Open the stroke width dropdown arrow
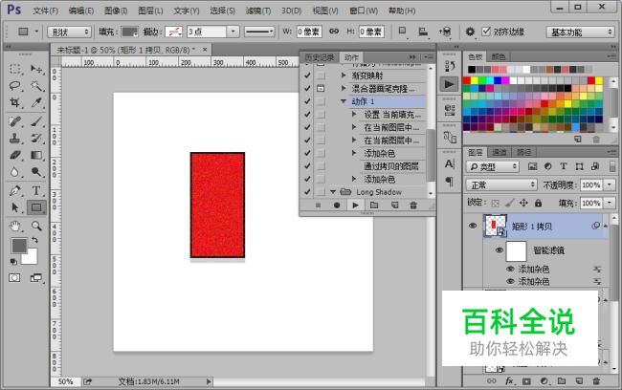 pyautogui.click(x=233, y=32)
